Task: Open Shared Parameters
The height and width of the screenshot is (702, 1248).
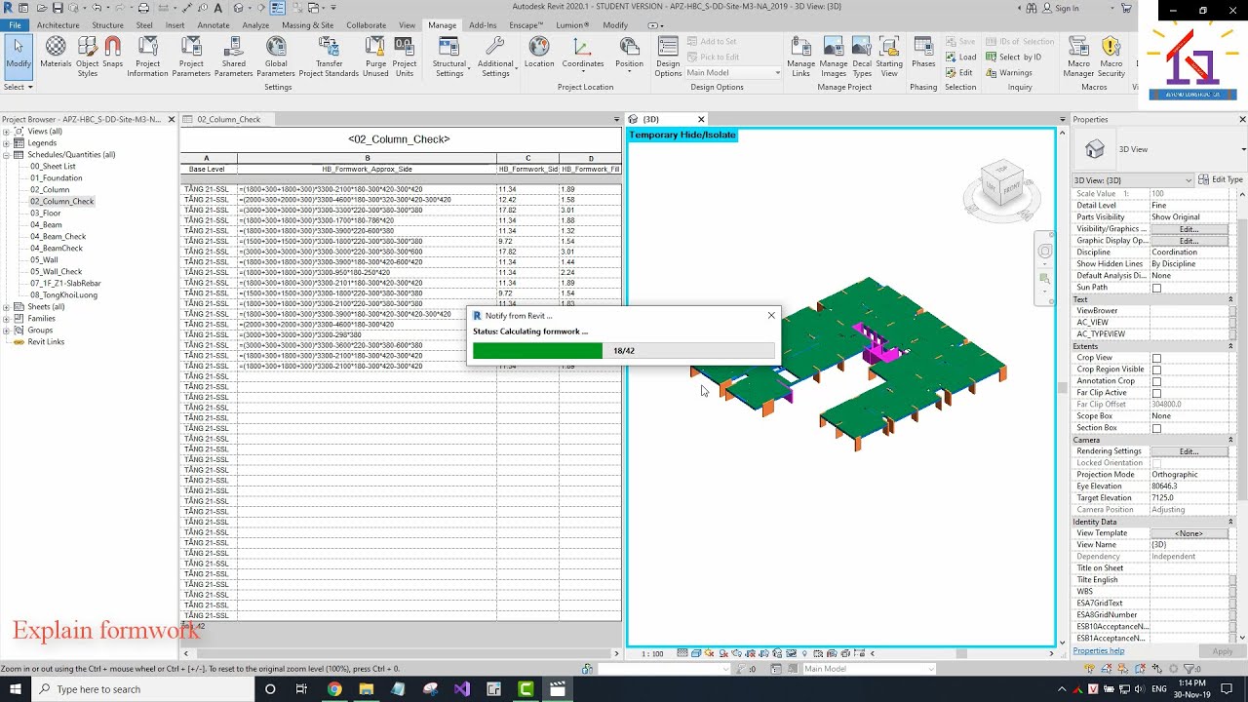Action: tap(233, 57)
